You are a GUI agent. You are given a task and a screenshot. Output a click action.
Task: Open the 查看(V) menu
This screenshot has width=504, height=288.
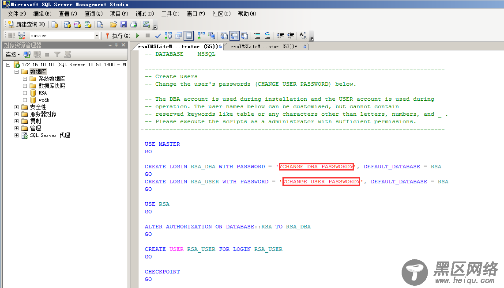pos(68,14)
